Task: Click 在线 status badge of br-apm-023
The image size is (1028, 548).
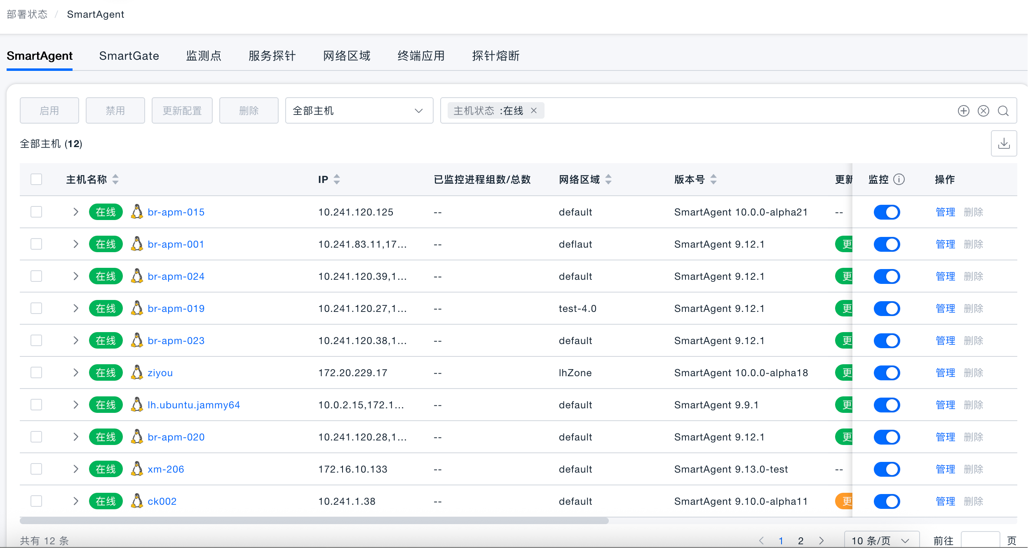Action: pos(106,340)
